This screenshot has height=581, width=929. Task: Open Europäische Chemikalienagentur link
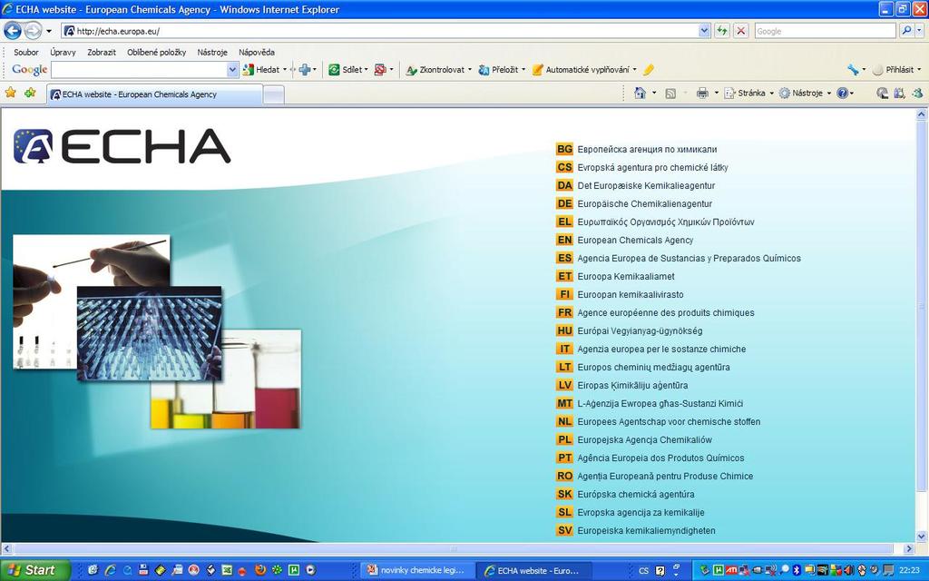[645, 204]
